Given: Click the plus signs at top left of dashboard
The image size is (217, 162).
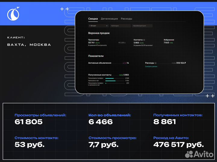Looking at the screenshot, I should 64,9.
